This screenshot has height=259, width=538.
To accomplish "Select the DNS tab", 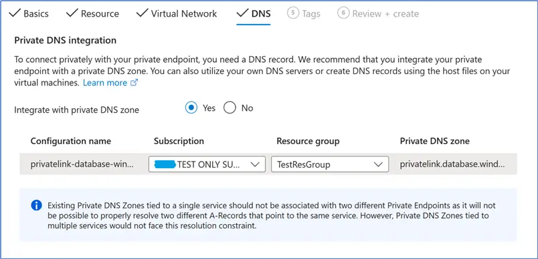I will (254, 14).
